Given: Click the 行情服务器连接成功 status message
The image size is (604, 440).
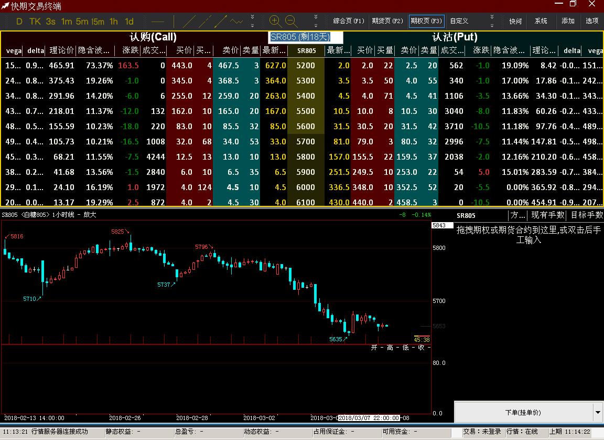Looking at the screenshot, I should pyautogui.click(x=60, y=432).
